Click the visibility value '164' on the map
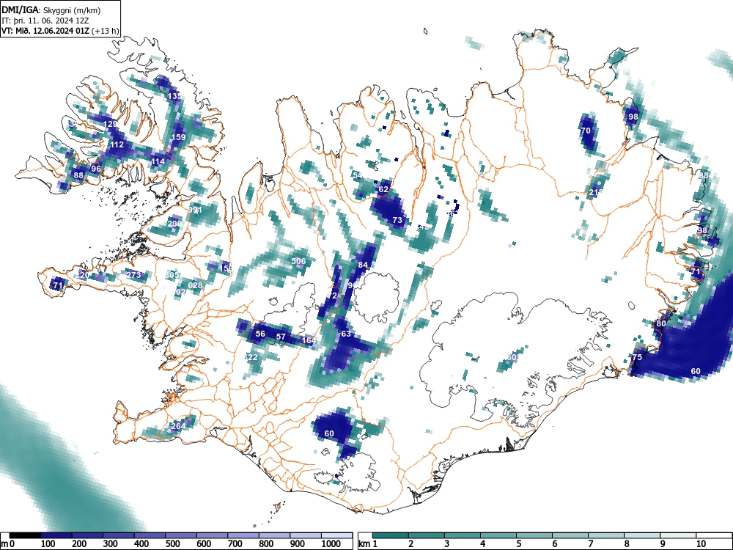Image resolution: width=733 pixels, height=550 pixels. click(x=309, y=340)
